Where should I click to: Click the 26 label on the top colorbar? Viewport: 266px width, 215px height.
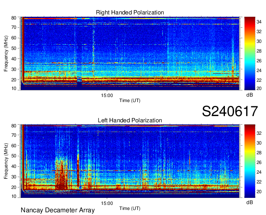point(259,61)
